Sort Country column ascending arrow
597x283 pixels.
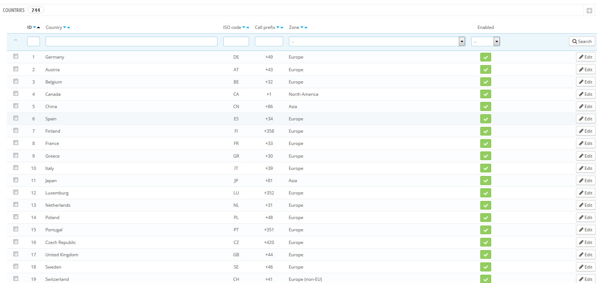69,27
